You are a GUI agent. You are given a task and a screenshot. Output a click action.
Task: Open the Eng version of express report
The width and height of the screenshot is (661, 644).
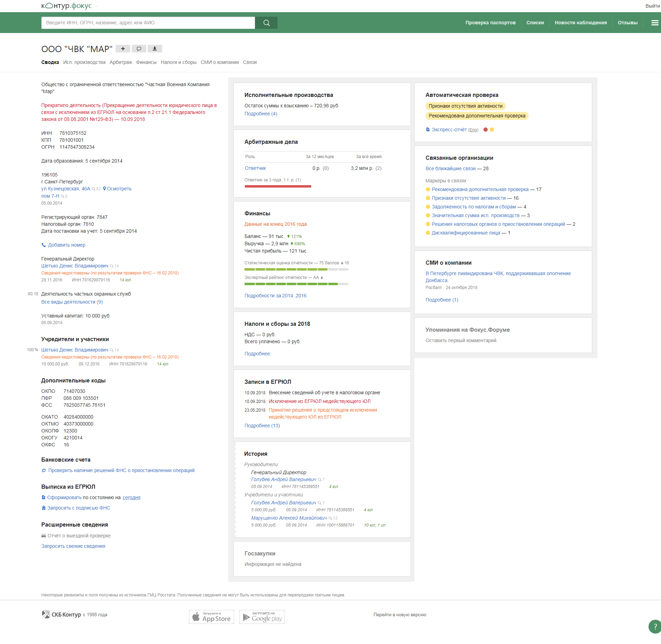[473, 130]
